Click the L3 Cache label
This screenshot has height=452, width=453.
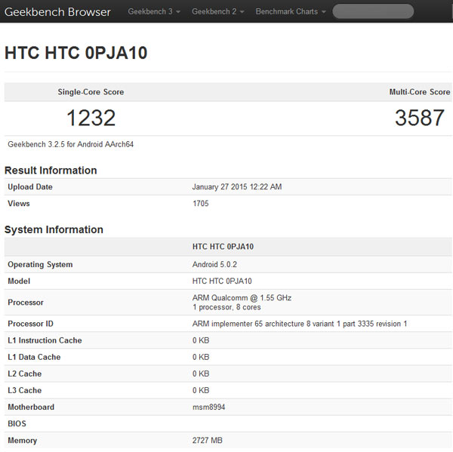pos(25,390)
